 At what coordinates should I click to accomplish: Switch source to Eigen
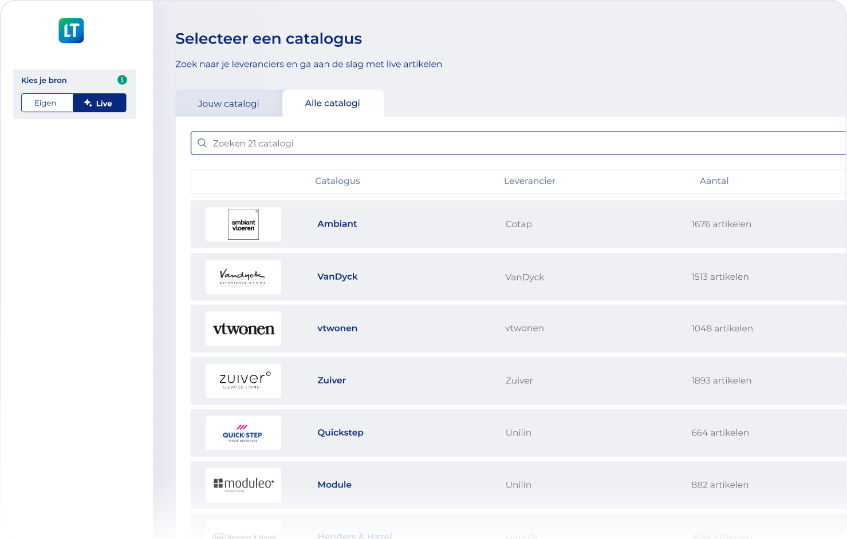47,103
